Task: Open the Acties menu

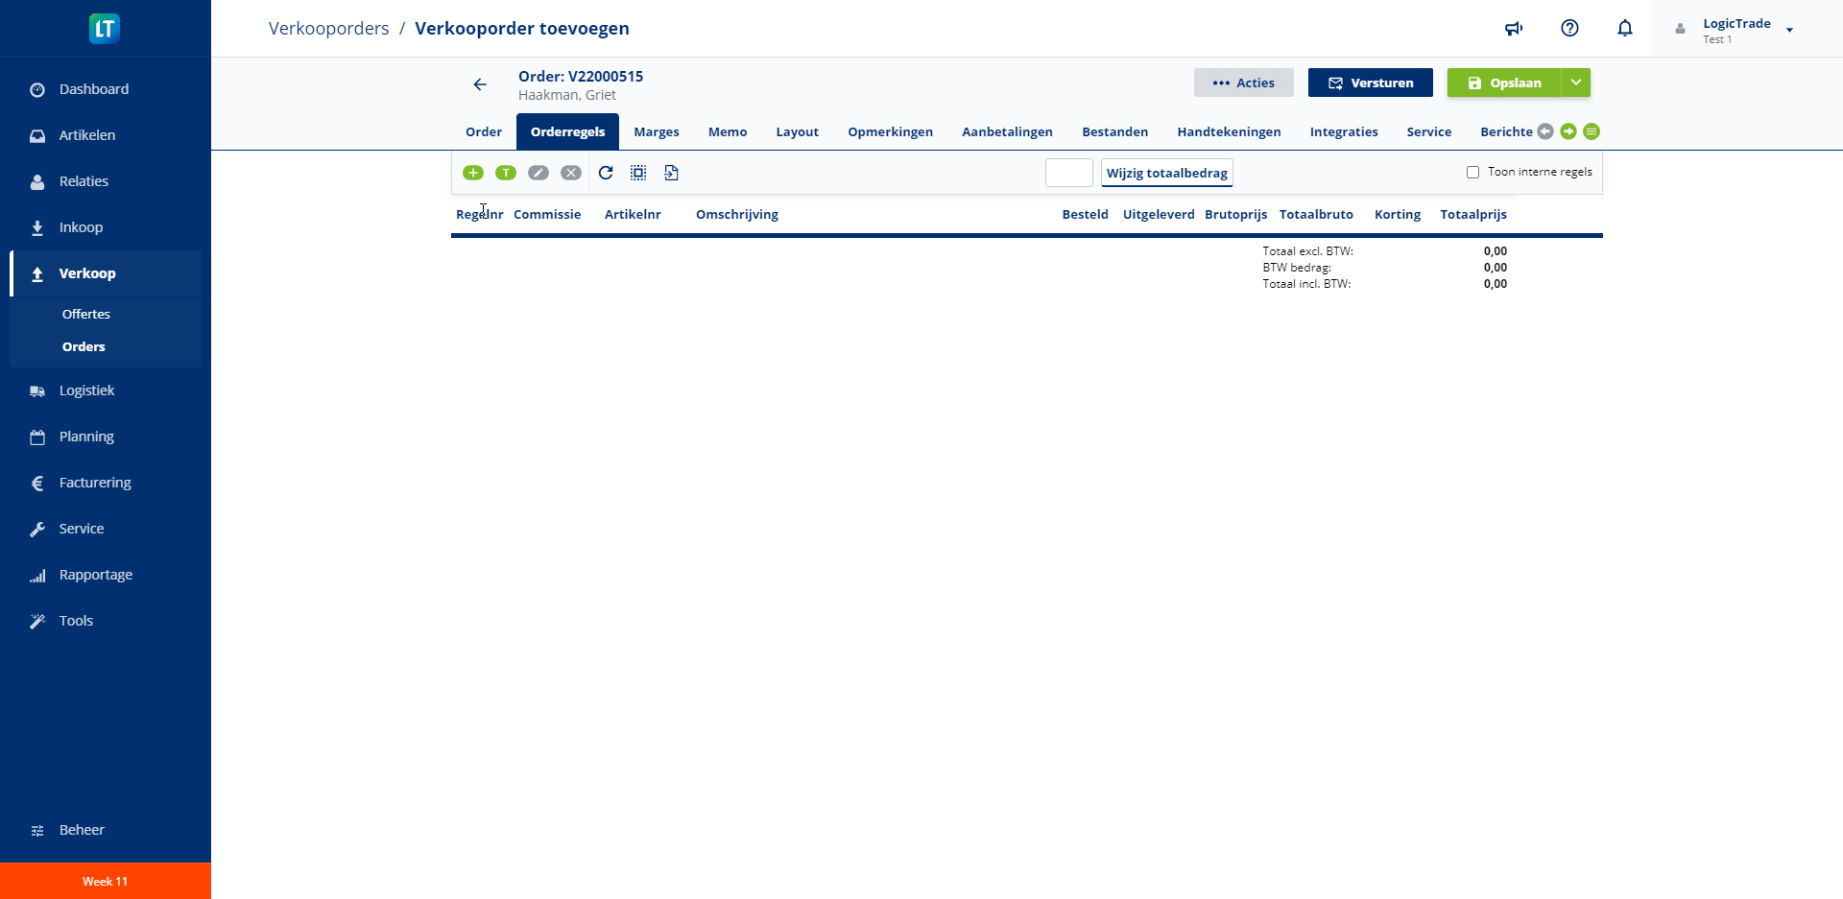Action: point(1243,83)
